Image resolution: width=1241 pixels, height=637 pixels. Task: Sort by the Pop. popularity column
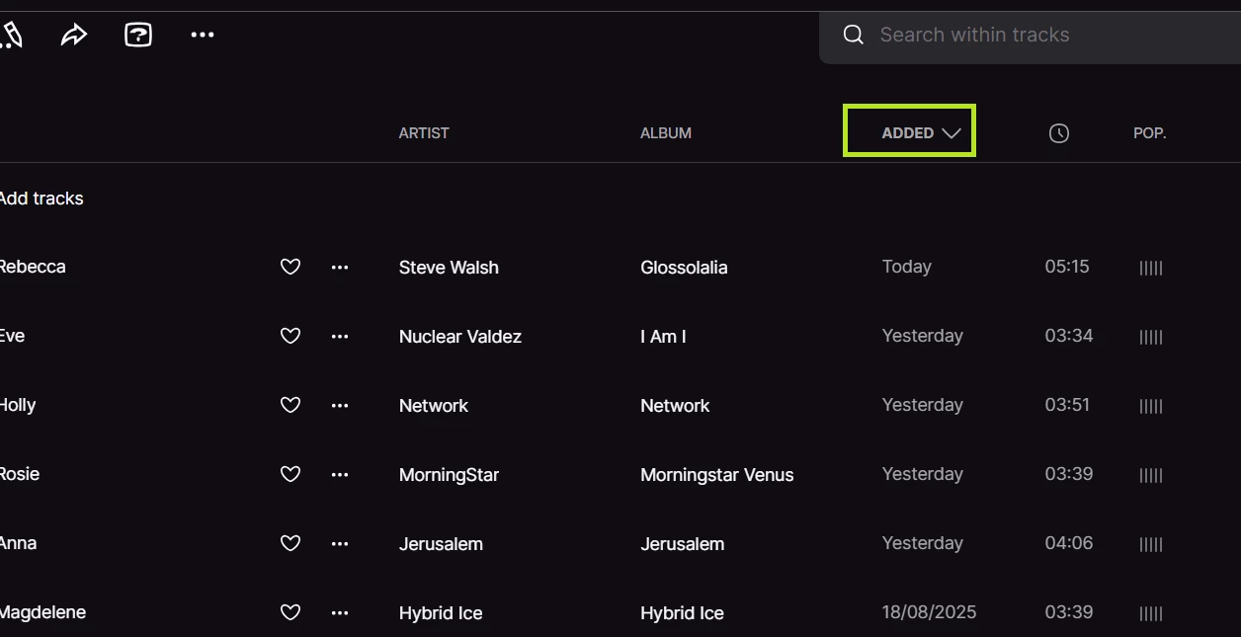coord(1150,133)
